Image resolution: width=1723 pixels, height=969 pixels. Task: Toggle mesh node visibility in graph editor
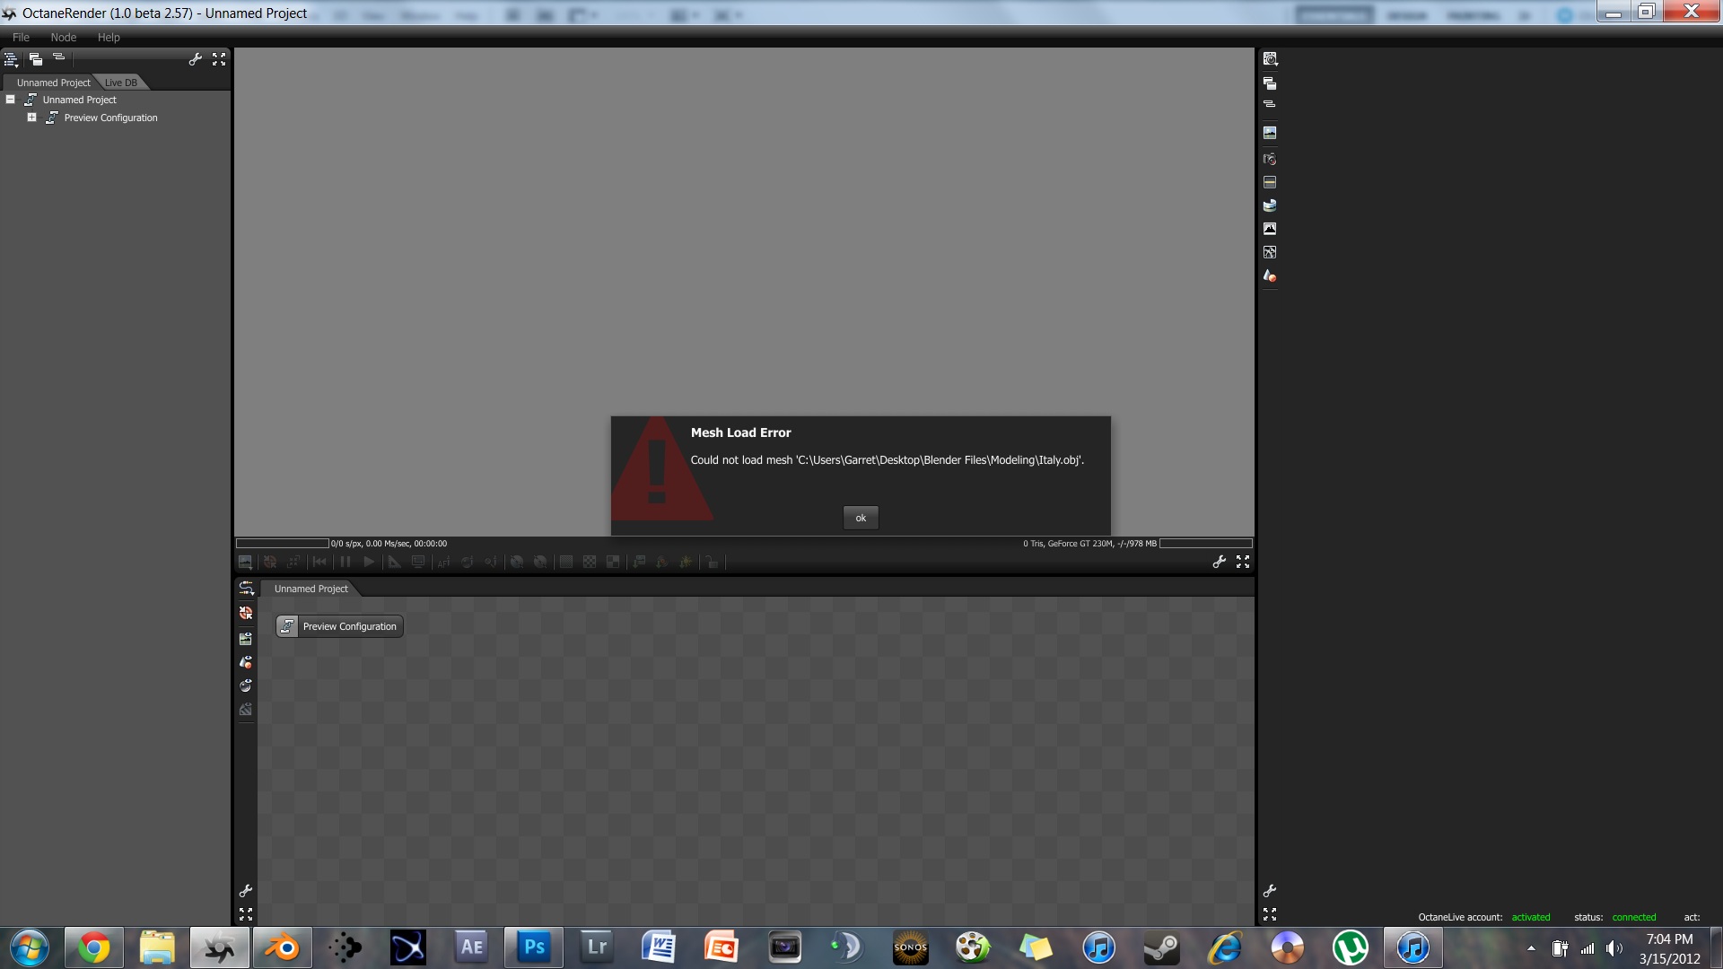pyautogui.click(x=245, y=662)
